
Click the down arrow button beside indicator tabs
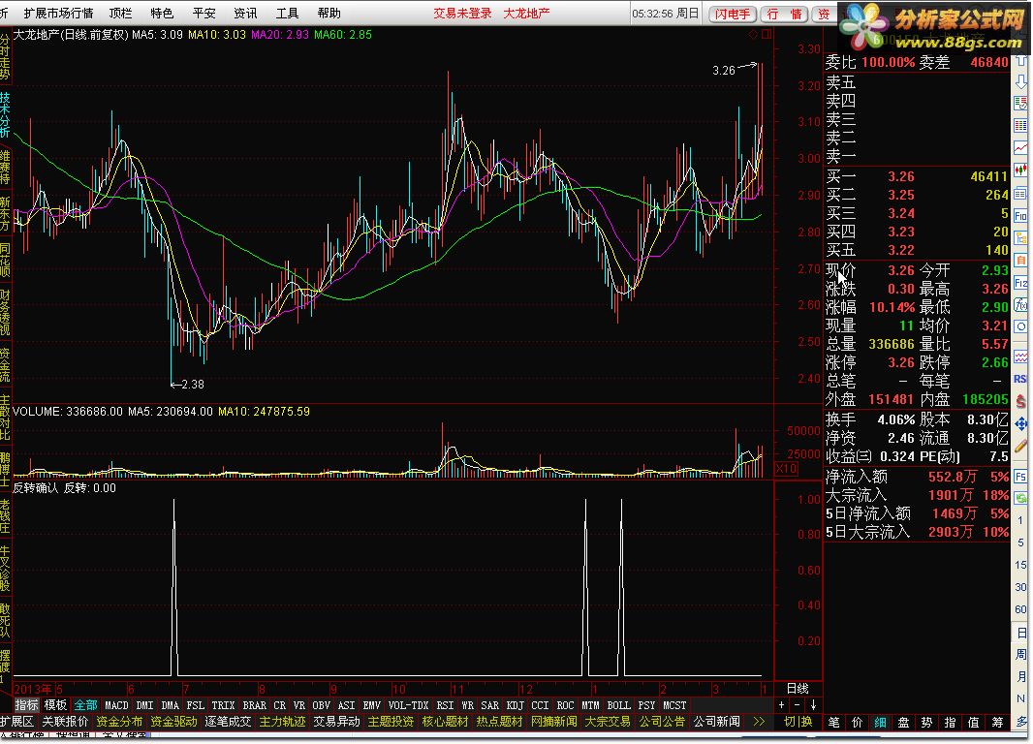click(x=813, y=704)
